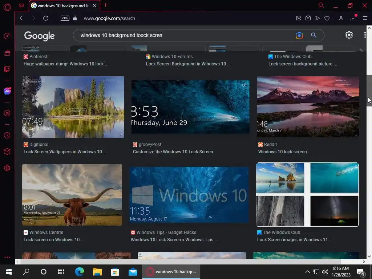Open sidebar Settings gear icon
Viewport: 372px width, 279px height.
click(x=7, y=168)
